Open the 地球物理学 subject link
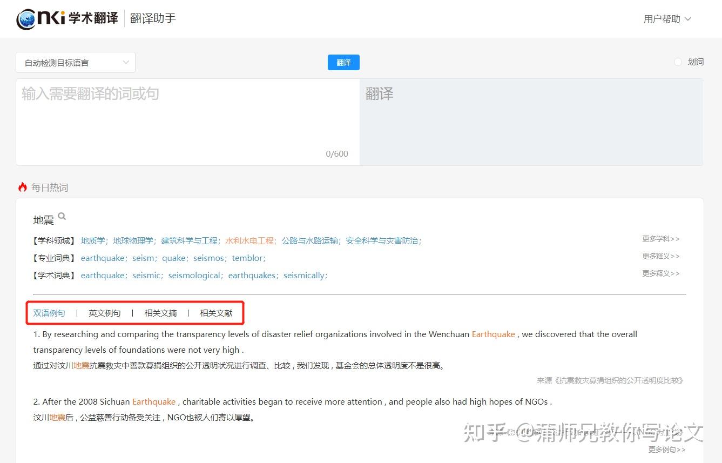 [x=133, y=241]
